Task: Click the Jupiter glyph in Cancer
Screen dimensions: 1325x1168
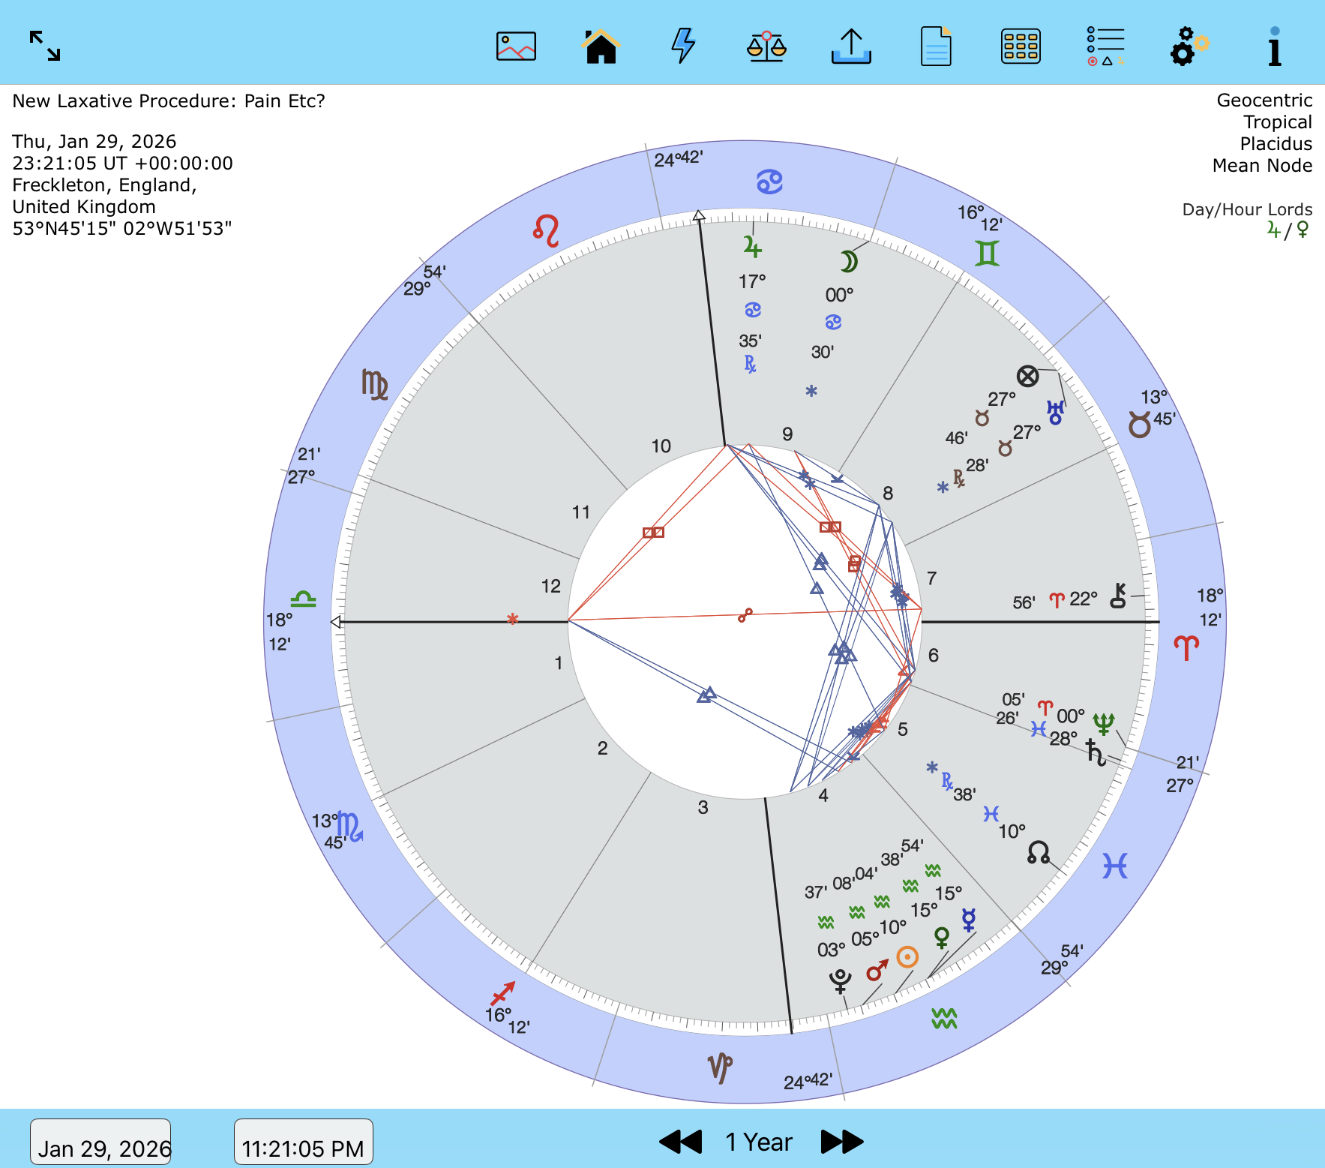Action: click(752, 246)
